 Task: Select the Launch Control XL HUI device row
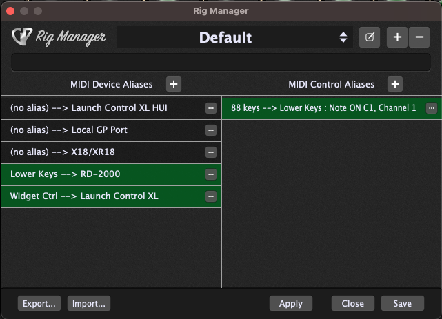111,108
